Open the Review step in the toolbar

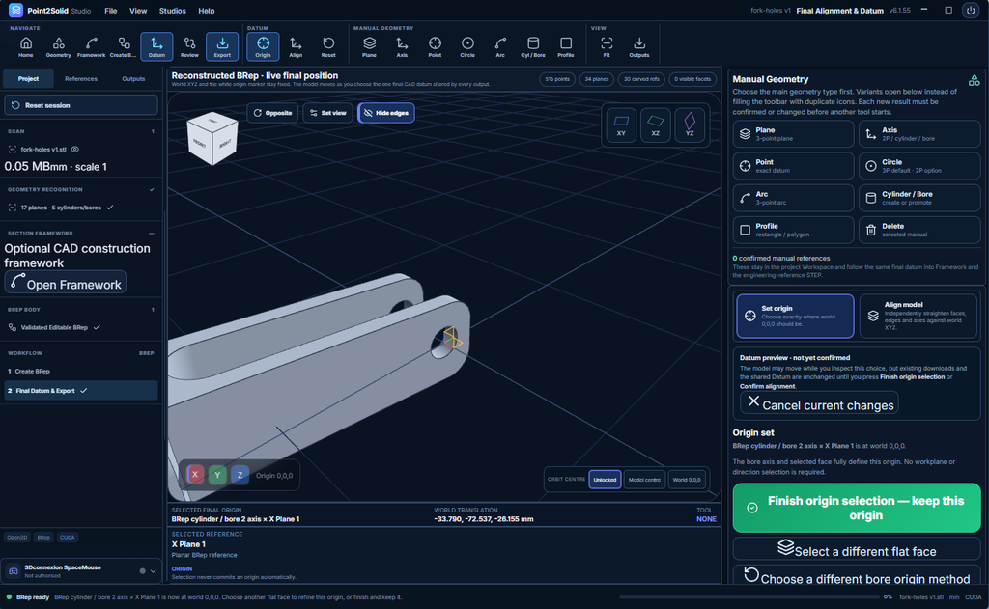[x=190, y=46]
